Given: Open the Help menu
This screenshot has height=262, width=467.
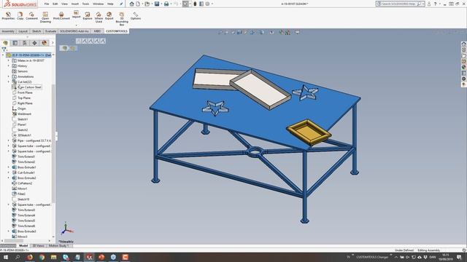Looking at the screenshot, I should (110, 4).
